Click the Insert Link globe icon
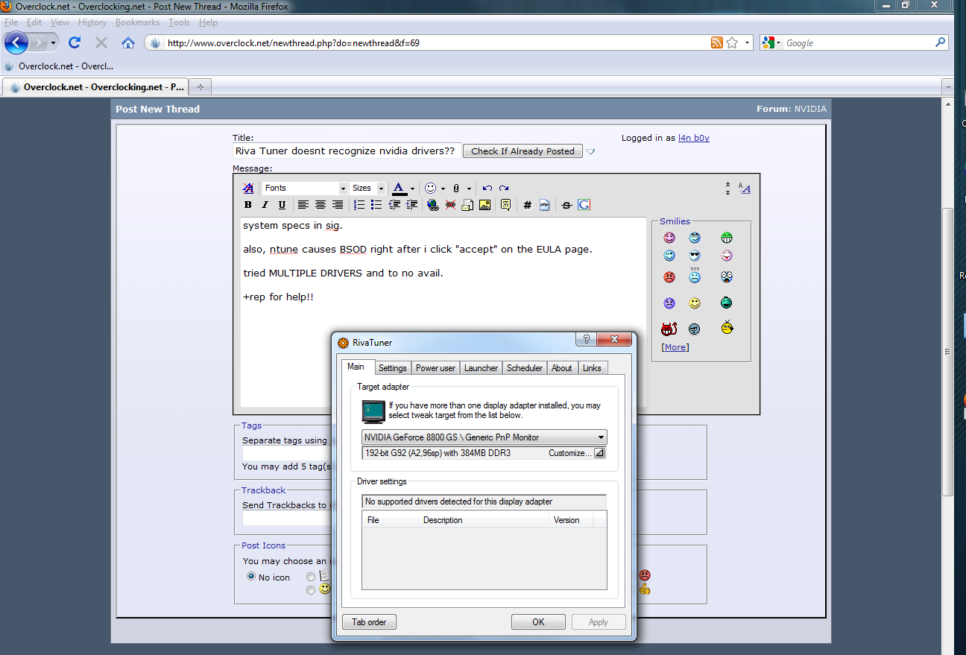This screenshot has width=966, height=655. point(433,205)
